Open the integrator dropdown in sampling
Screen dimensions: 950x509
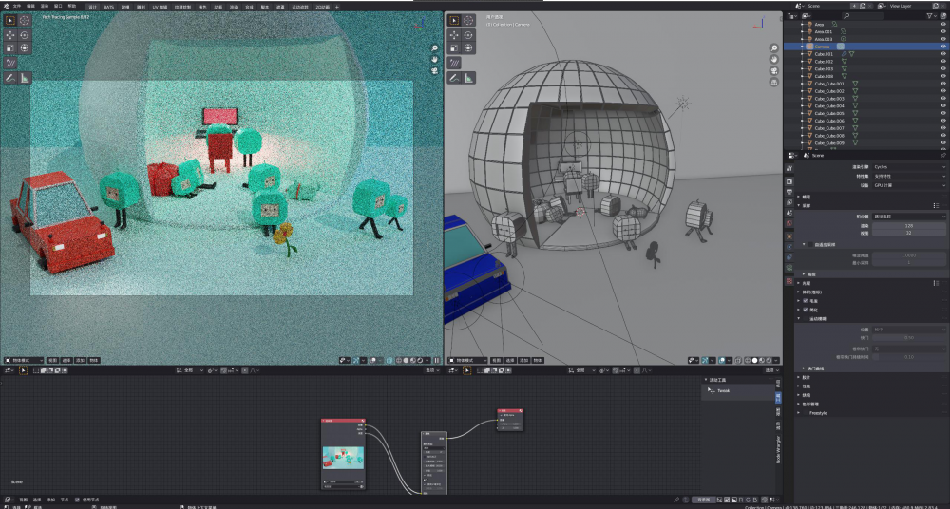908,217
